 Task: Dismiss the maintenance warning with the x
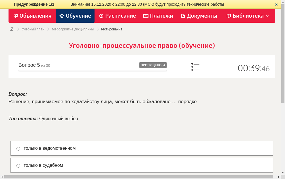(276, 4)
